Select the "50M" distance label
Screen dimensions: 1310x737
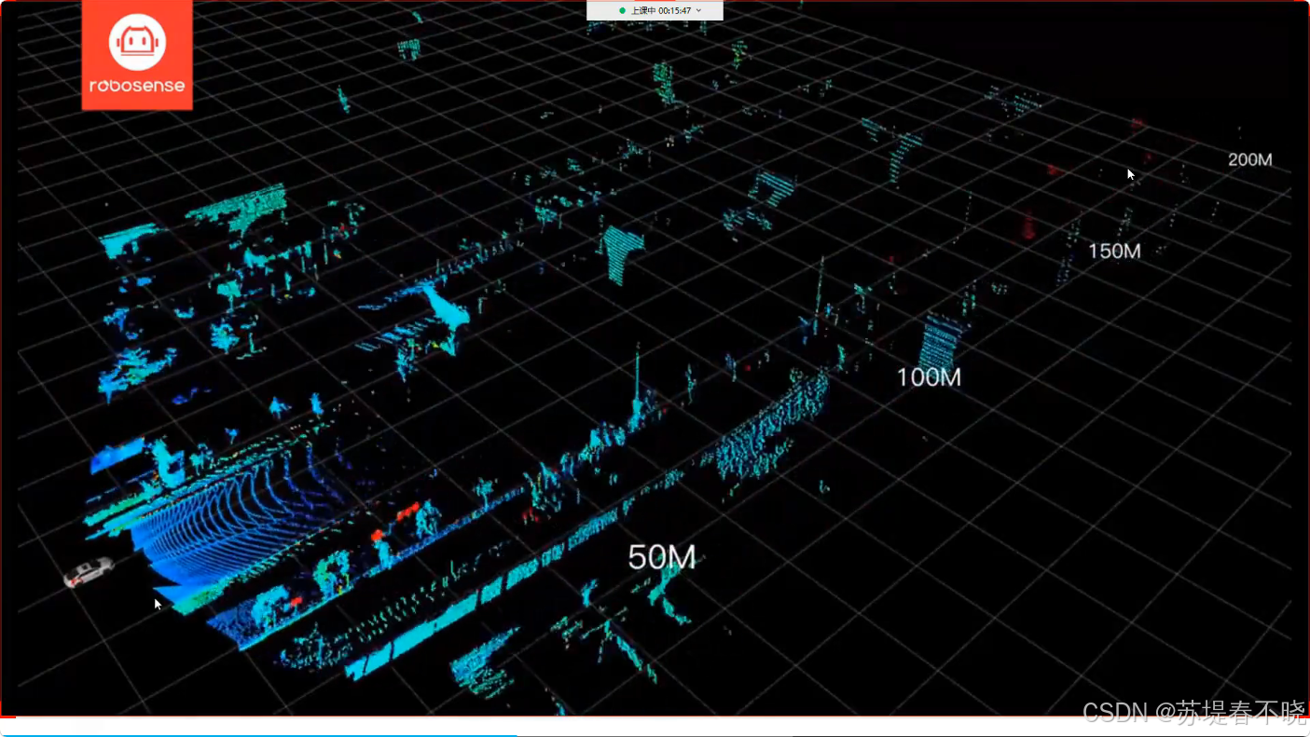662,557
